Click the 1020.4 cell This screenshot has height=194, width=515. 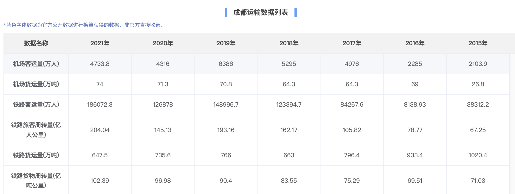(478, 155)
